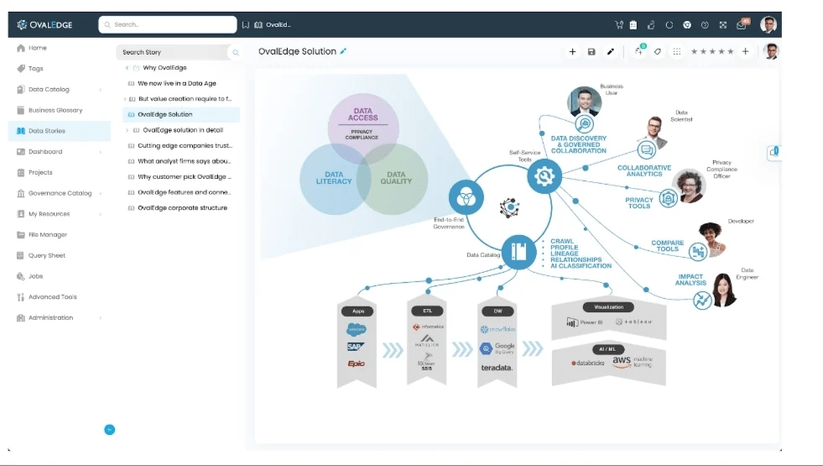Viewport: 823px width, 466px height.
Task: Click the fullscreen expand icon
Action: (x=723, y=24)
